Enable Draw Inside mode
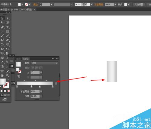 8,95
